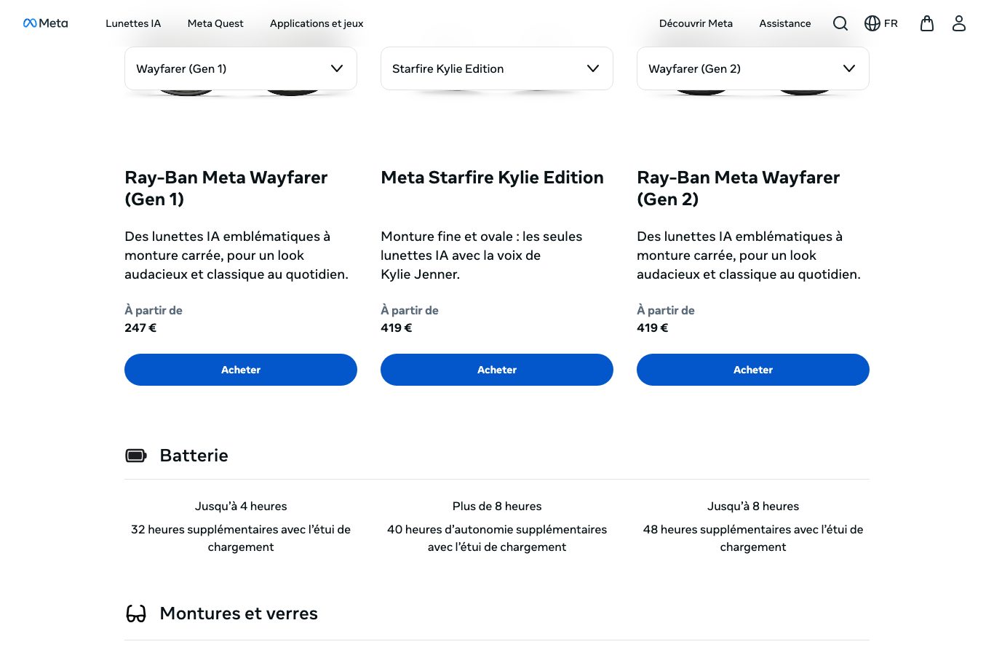Select the Meta Starfire Kylie Edition title
This screenshot has height=655, width=994.
click(x=493, y=178)
